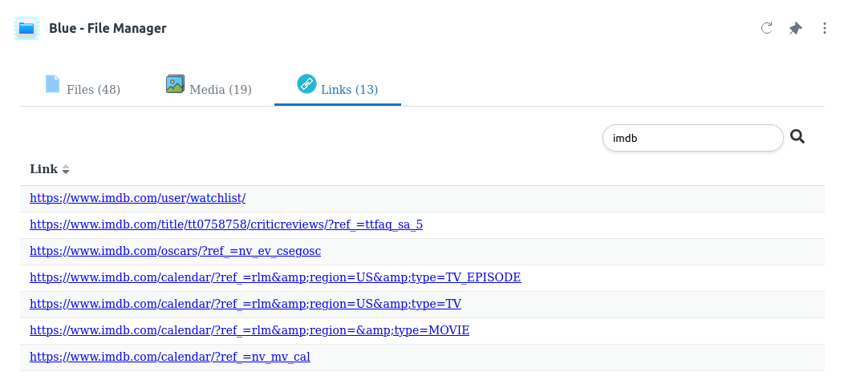Open the calendar link ending nv_mv_cal

point(170,356)
